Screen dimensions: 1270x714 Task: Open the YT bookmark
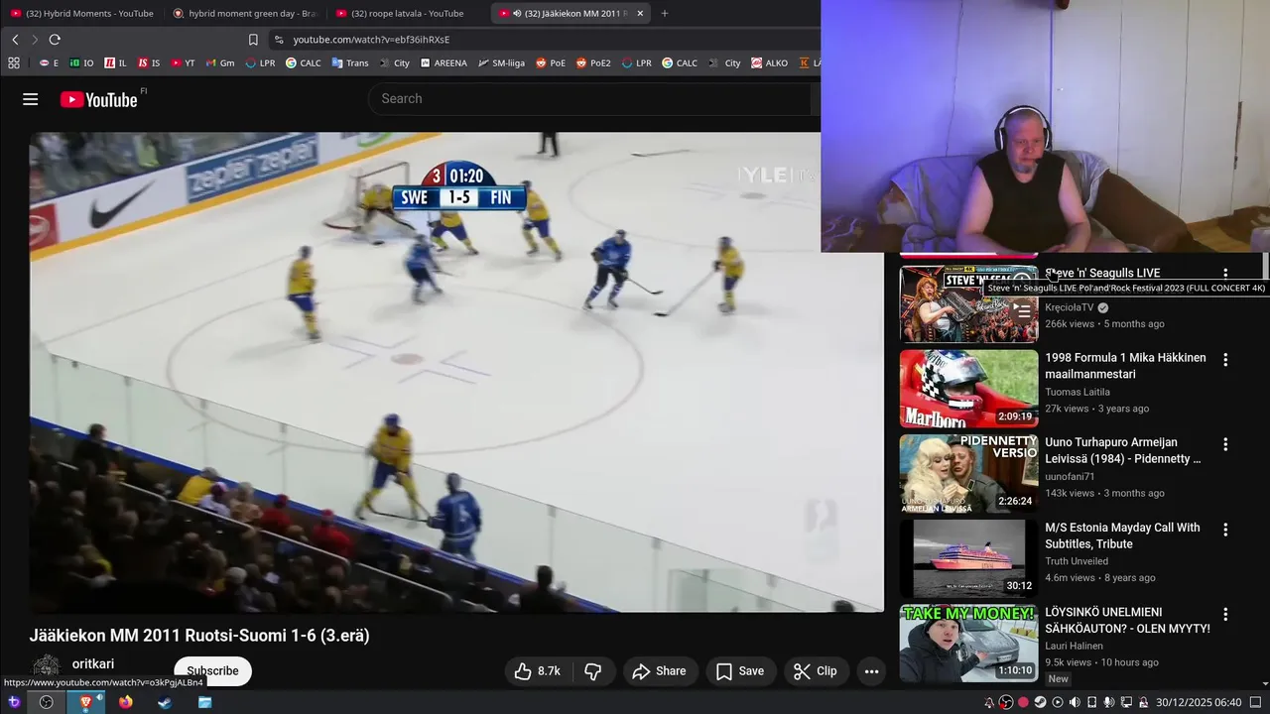pyautogui.click(x=183, y=62)
